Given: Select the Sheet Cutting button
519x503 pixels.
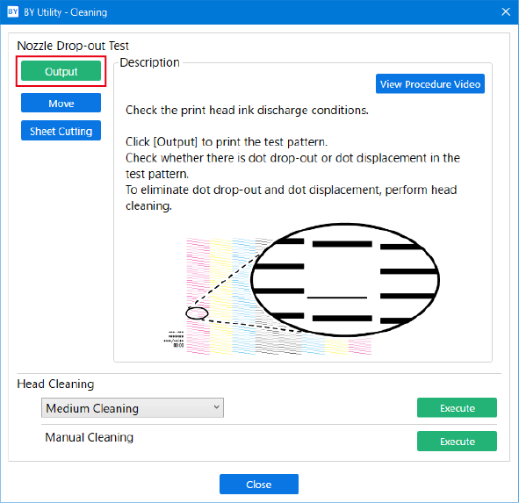Looking at the screenshot, I should 61,131.
